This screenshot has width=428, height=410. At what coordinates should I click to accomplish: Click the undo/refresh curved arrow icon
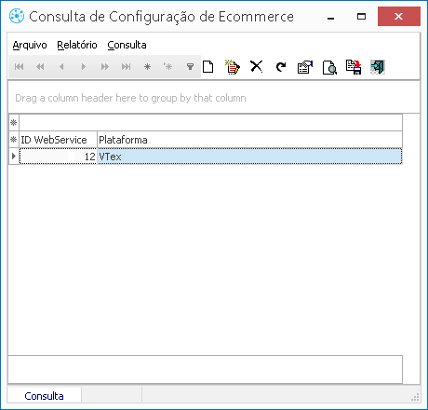coord(281,66)
